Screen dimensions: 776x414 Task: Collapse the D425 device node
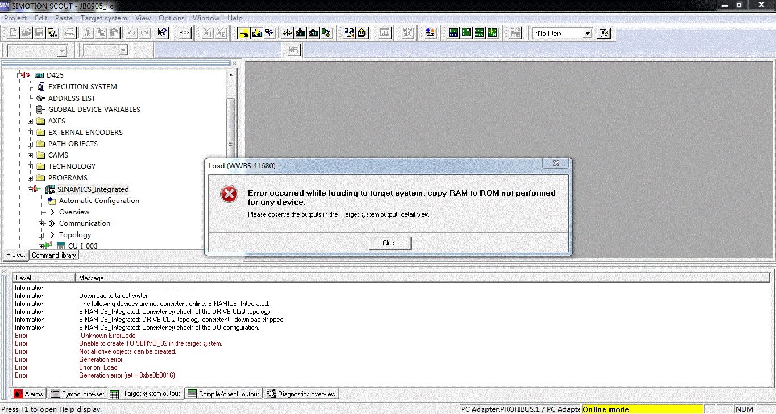(x=20, y=75)
